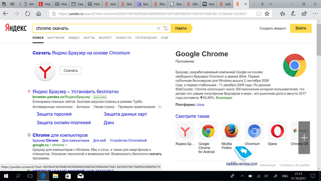Switch to the Переводчик tab
The image size is (321, 181).
146,38
